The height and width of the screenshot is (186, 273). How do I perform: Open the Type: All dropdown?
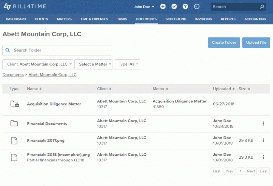tap(127, 64)
